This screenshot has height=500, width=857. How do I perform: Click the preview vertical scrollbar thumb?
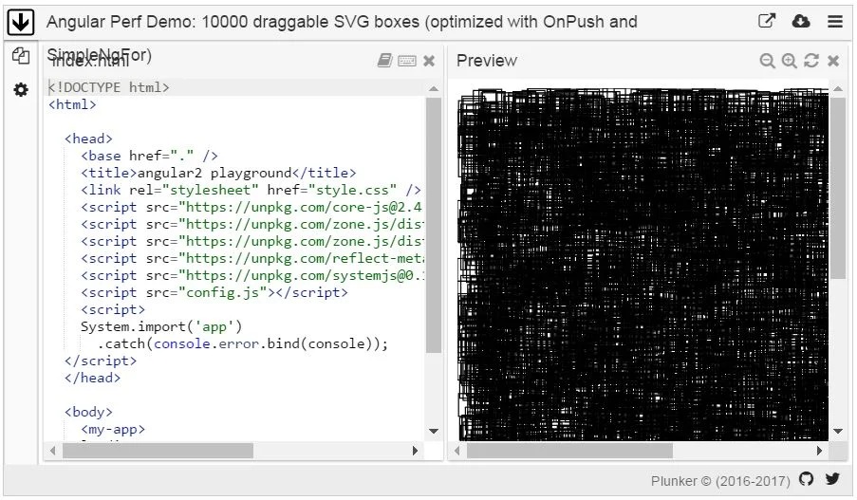[x=838, y=189]
